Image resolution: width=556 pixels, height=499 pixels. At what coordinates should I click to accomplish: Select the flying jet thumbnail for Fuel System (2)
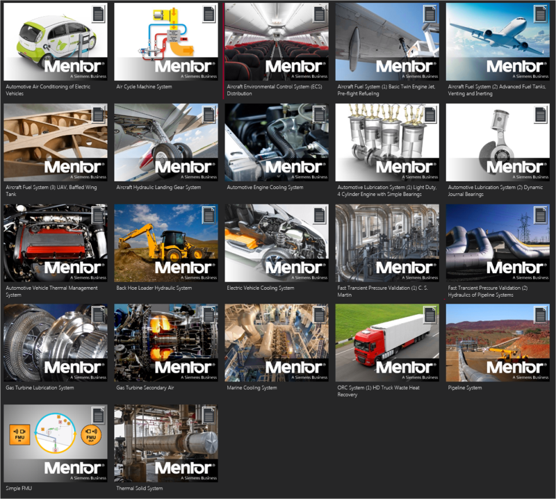(x=498, y=42)
